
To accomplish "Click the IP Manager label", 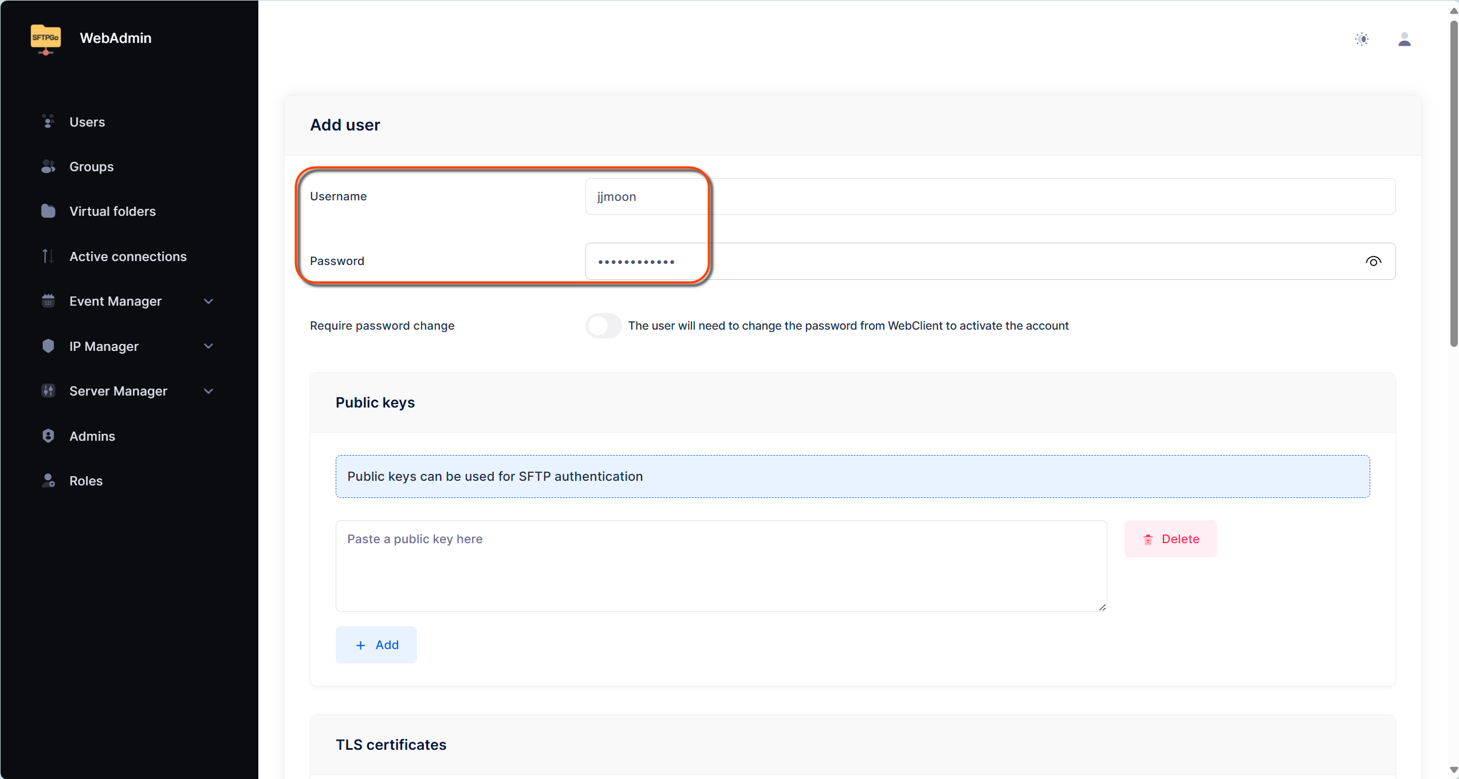I will tap(104, 346).
